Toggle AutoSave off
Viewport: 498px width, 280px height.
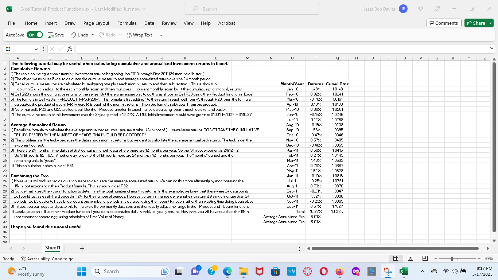(x=35, y=35)
